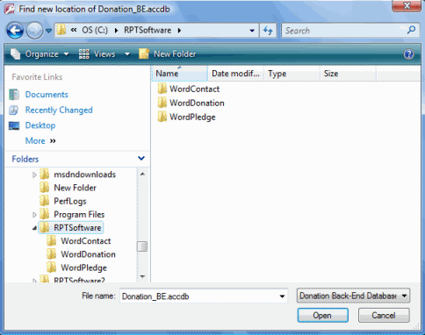Select the WordPledge folder in file list

click(192, 117)
